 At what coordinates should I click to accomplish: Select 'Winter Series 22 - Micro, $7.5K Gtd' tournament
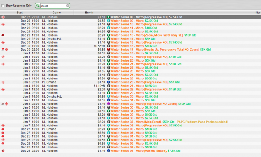pos(134,68)
